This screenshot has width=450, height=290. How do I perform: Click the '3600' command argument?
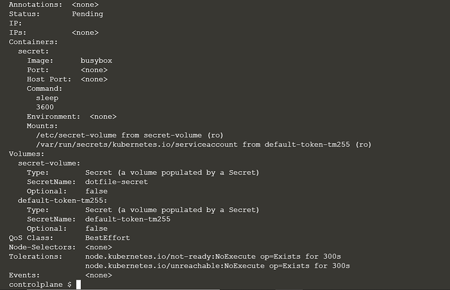coord(45,107)
